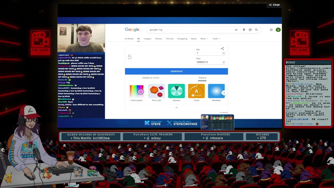Click the generated number 5
334x188 pixels.
pos(130,57)
